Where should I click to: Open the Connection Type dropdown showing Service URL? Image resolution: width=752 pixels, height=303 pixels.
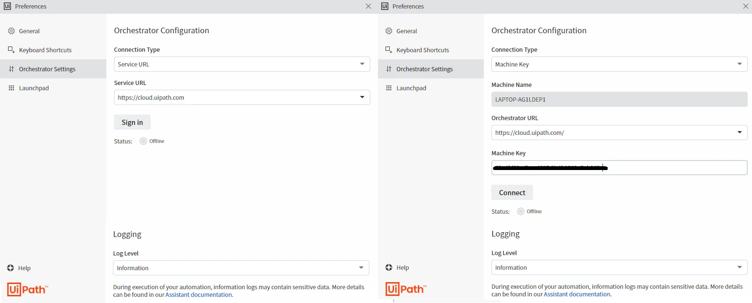click(242, 64)
